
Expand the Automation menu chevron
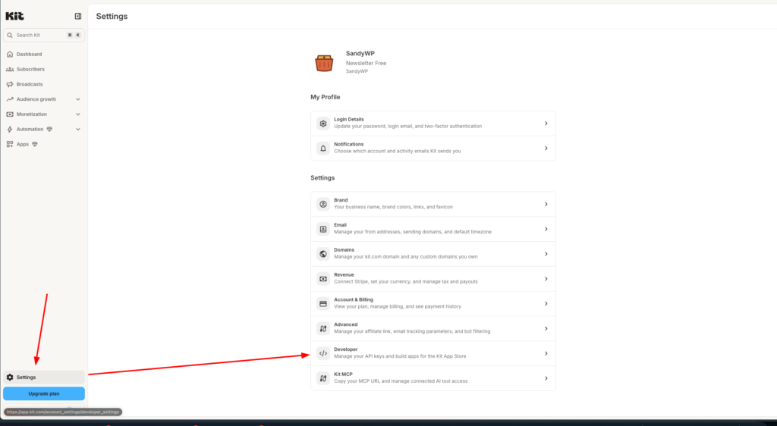click(78, 129)
